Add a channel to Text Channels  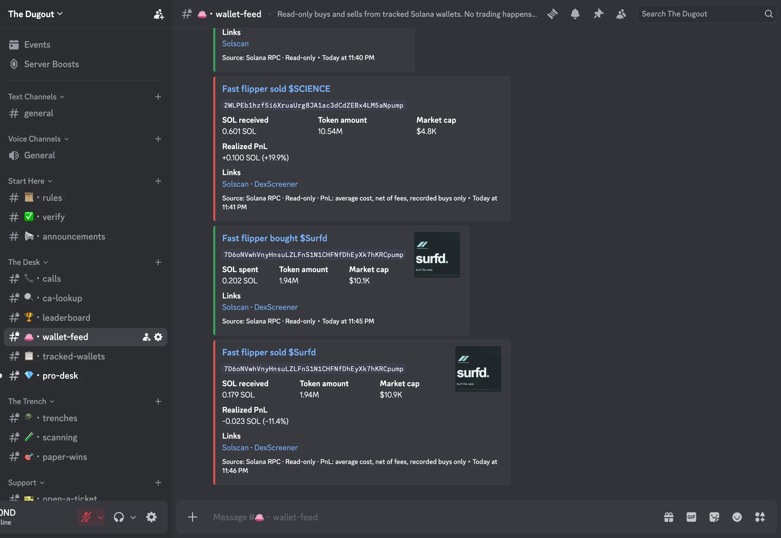pyautogui.click(x=158, y=97)
